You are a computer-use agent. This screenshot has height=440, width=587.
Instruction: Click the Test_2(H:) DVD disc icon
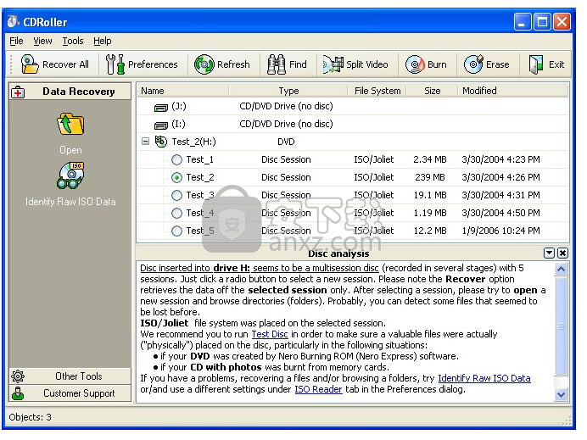161,142
